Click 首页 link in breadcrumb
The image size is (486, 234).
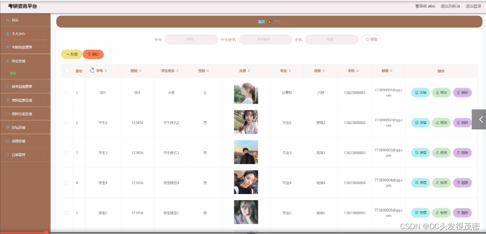(x=261, y=22)
